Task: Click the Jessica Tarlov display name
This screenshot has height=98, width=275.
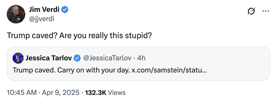Action: (48, 58)
